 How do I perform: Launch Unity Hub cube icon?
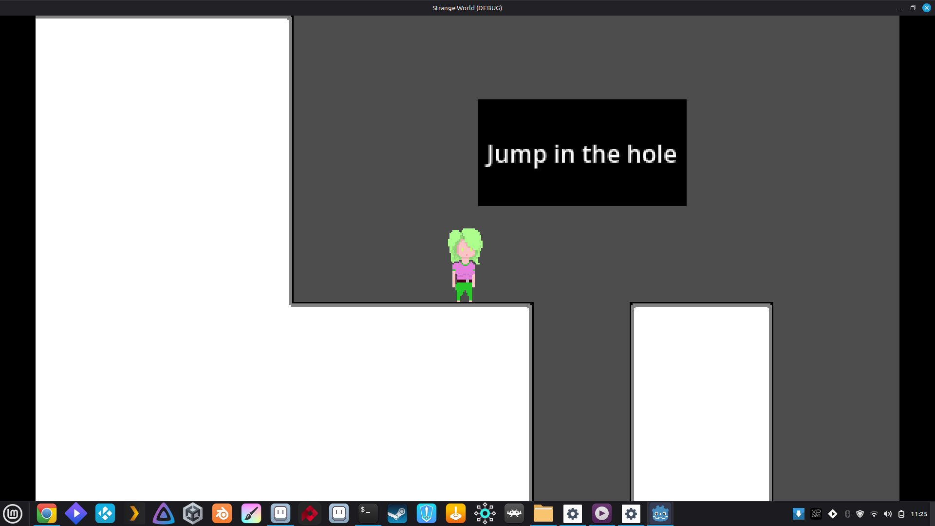(193, 513)
